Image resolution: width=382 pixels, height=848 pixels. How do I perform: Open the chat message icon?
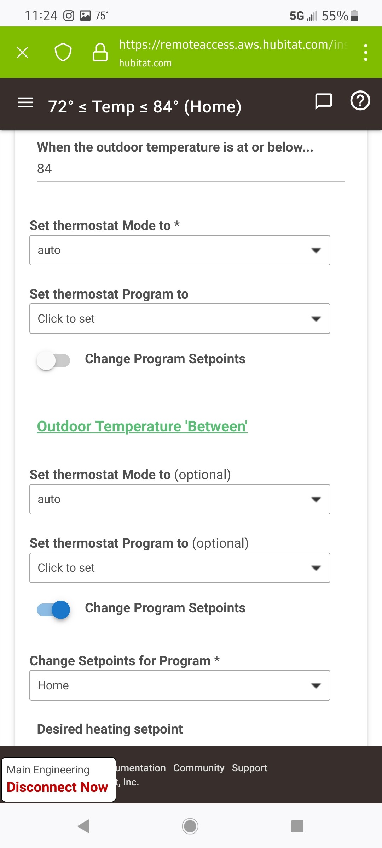323,102
